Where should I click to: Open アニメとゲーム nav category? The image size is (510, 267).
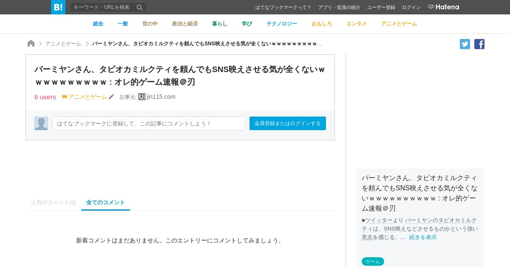point(399,24)
